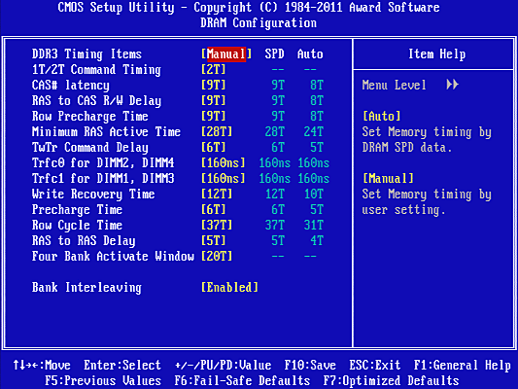Click the SPD column header

point(274,54)
